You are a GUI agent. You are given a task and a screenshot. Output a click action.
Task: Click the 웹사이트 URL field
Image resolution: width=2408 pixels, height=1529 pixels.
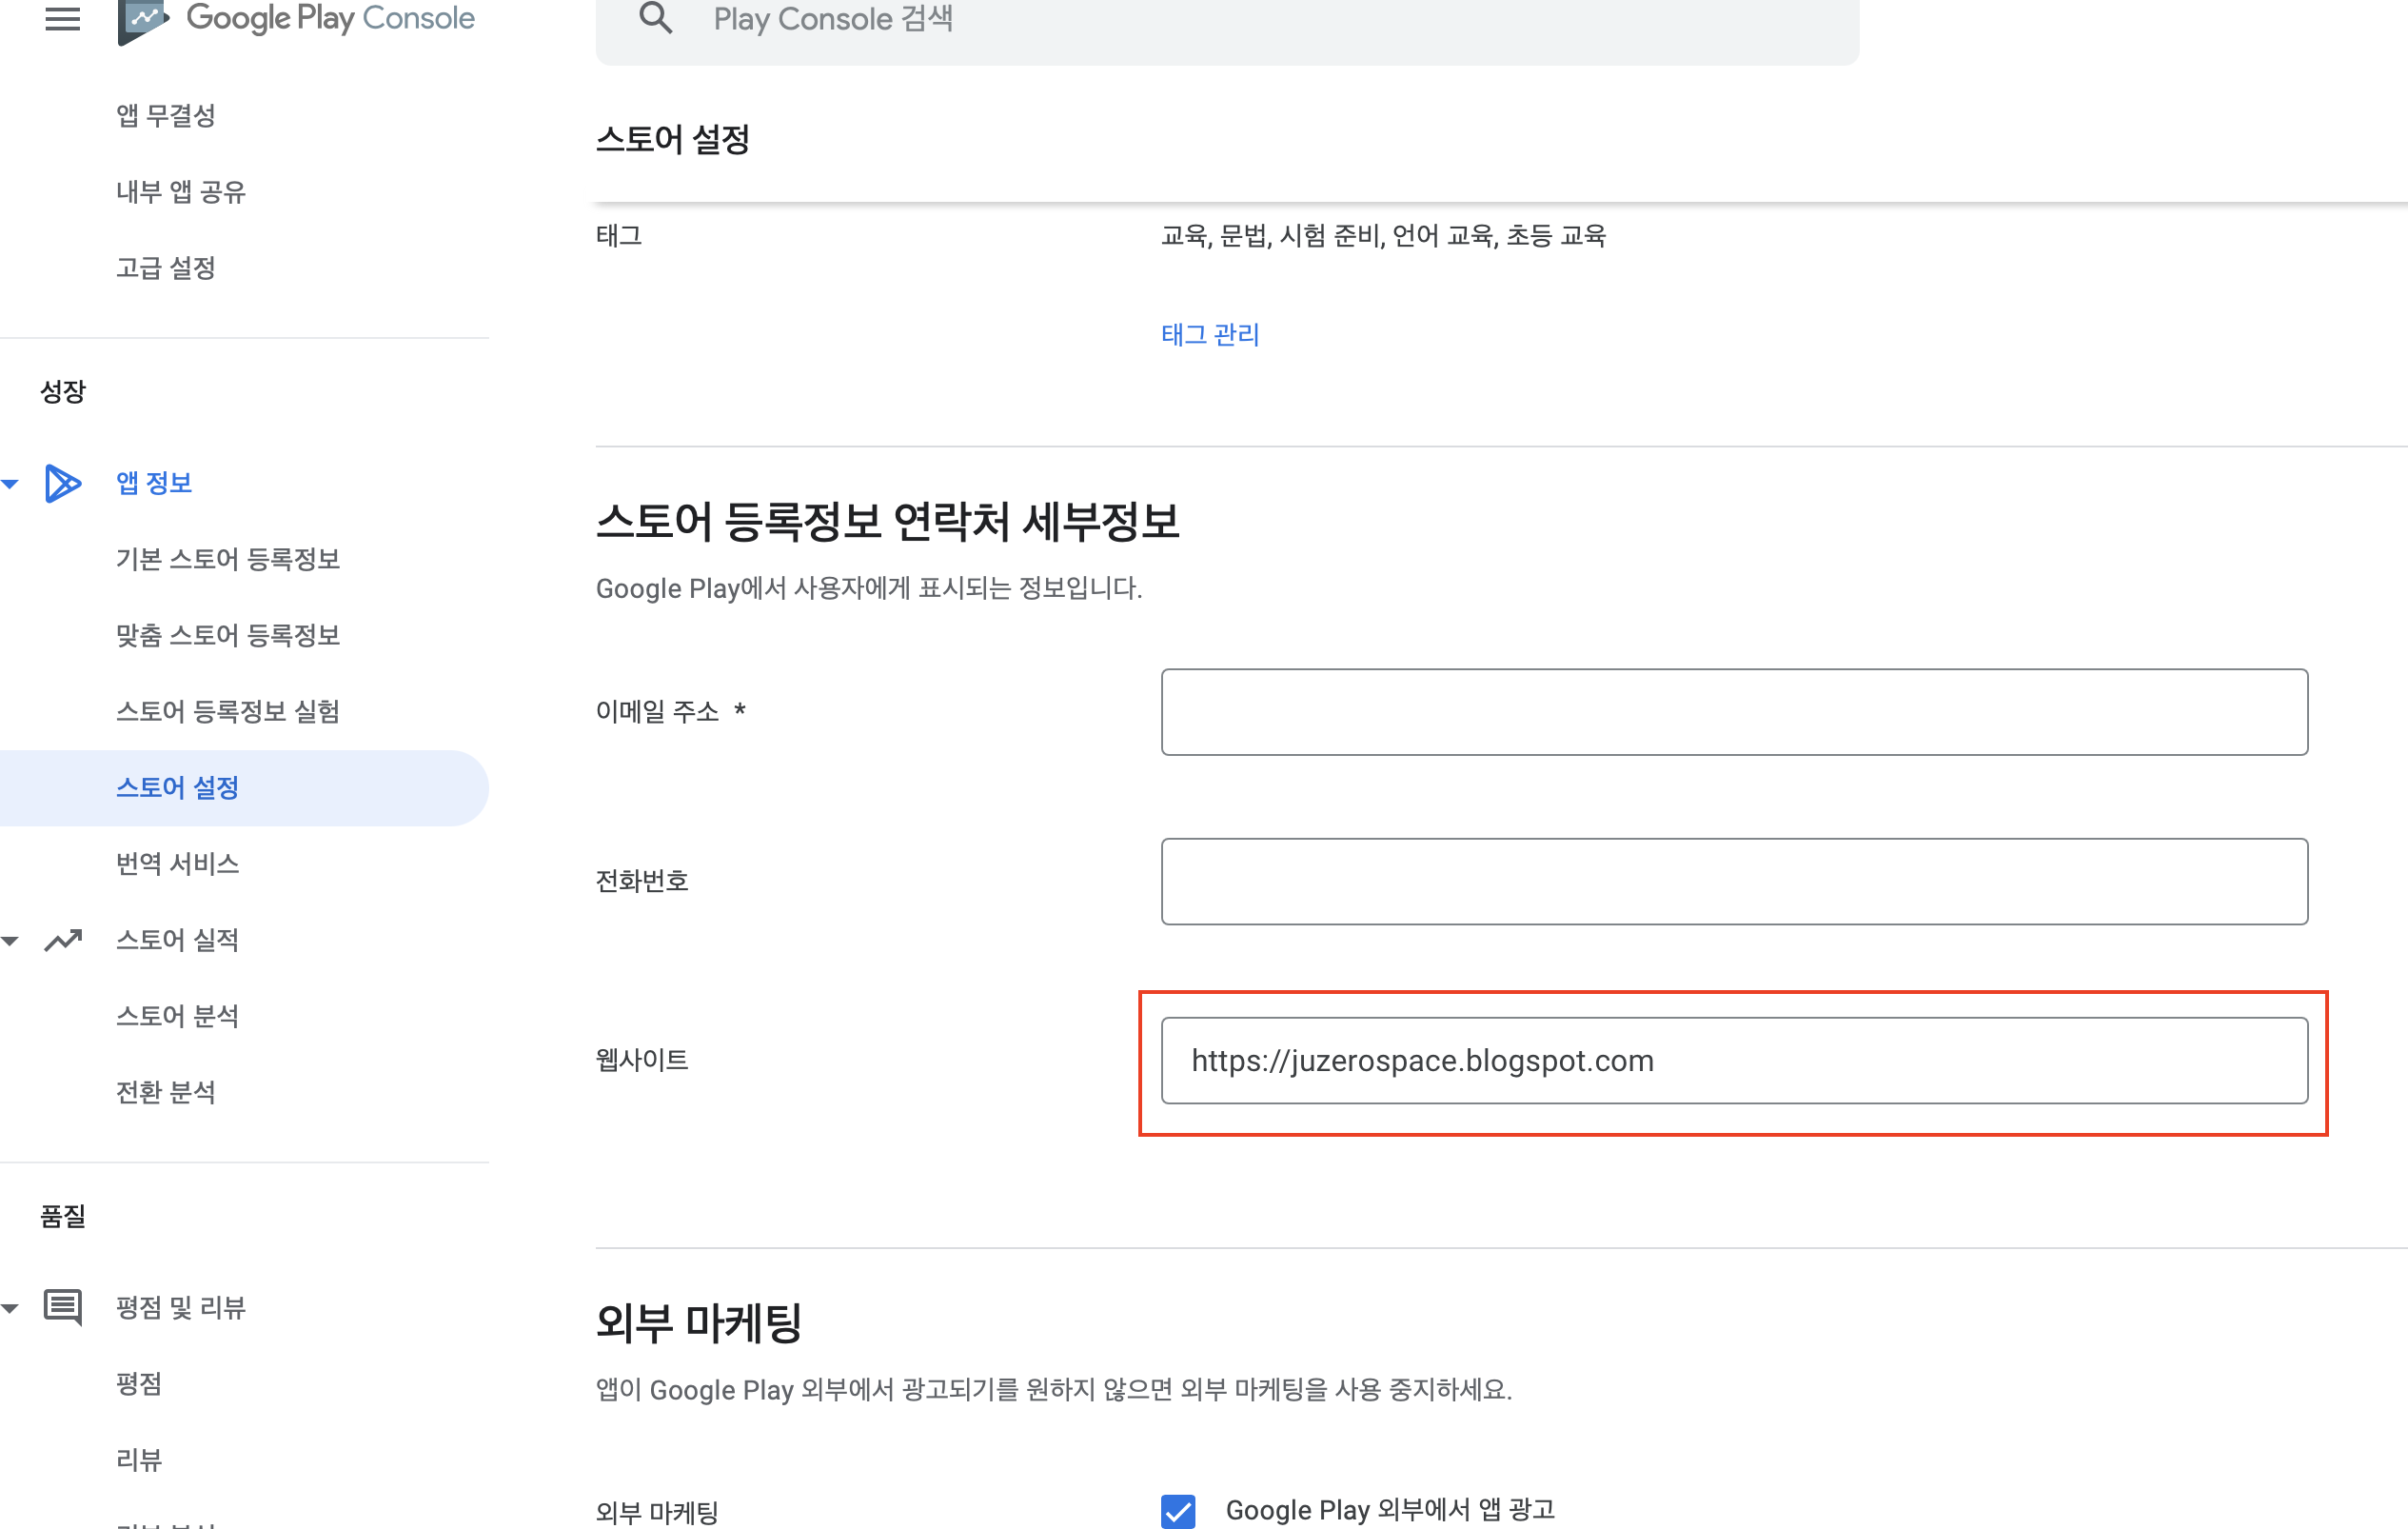click(1733, 1061)
